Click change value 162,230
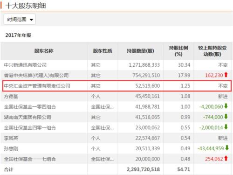This screenshot has height=175, width=233. (214, 76)
